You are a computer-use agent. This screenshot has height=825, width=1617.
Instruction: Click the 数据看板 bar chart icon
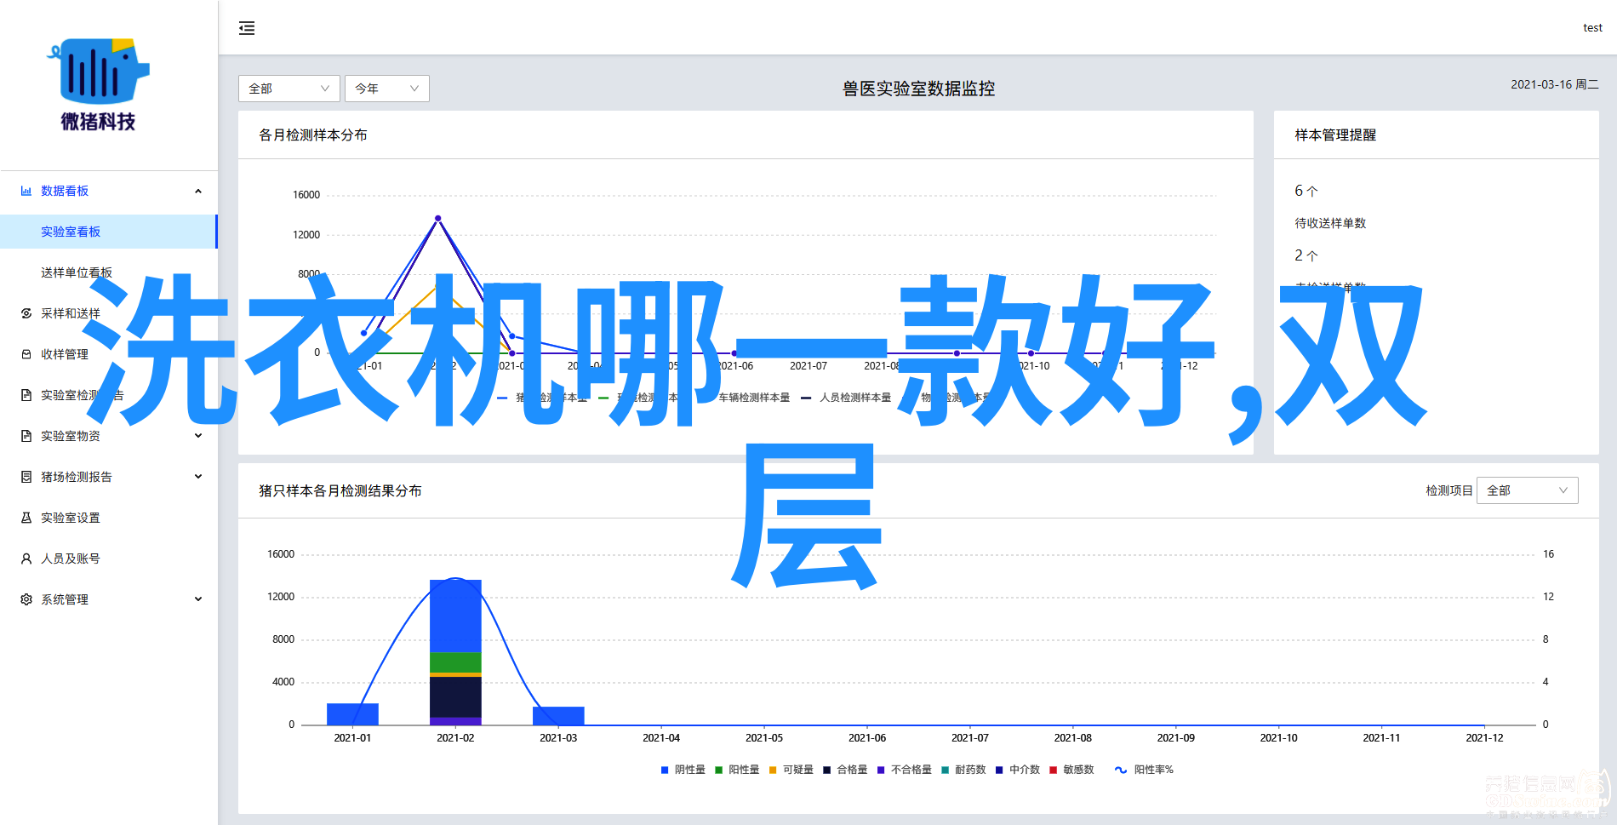tap(26, 192)
